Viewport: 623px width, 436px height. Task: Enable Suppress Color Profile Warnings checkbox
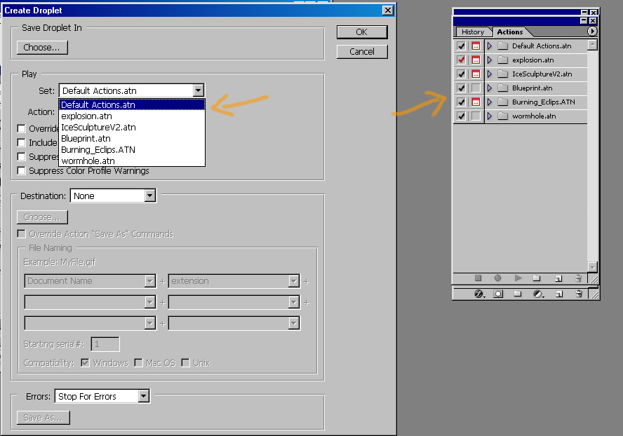pyautogui.click(x=22, y=171)
